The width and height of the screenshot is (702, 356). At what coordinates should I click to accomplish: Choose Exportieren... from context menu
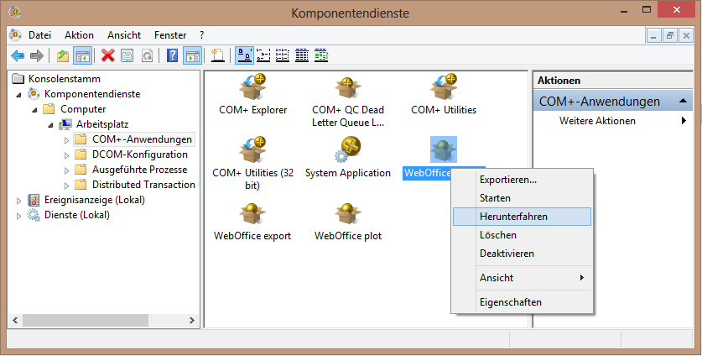[522, 180]
